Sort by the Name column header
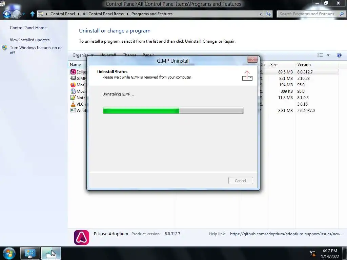 (75, 65)
